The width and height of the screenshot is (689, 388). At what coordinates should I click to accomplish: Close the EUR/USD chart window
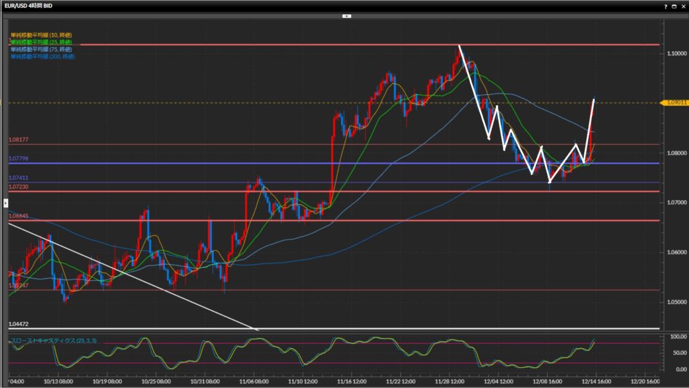(x=683, y=5)
